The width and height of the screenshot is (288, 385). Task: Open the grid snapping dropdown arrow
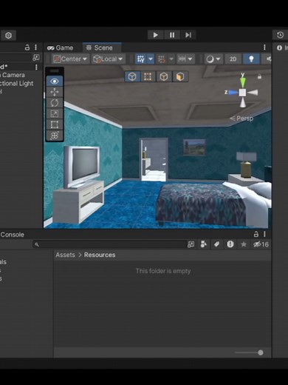click(x=171, y=59)
